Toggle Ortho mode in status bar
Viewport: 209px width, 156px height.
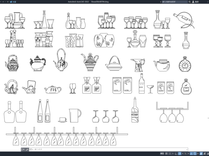click(x=176, y=153)
